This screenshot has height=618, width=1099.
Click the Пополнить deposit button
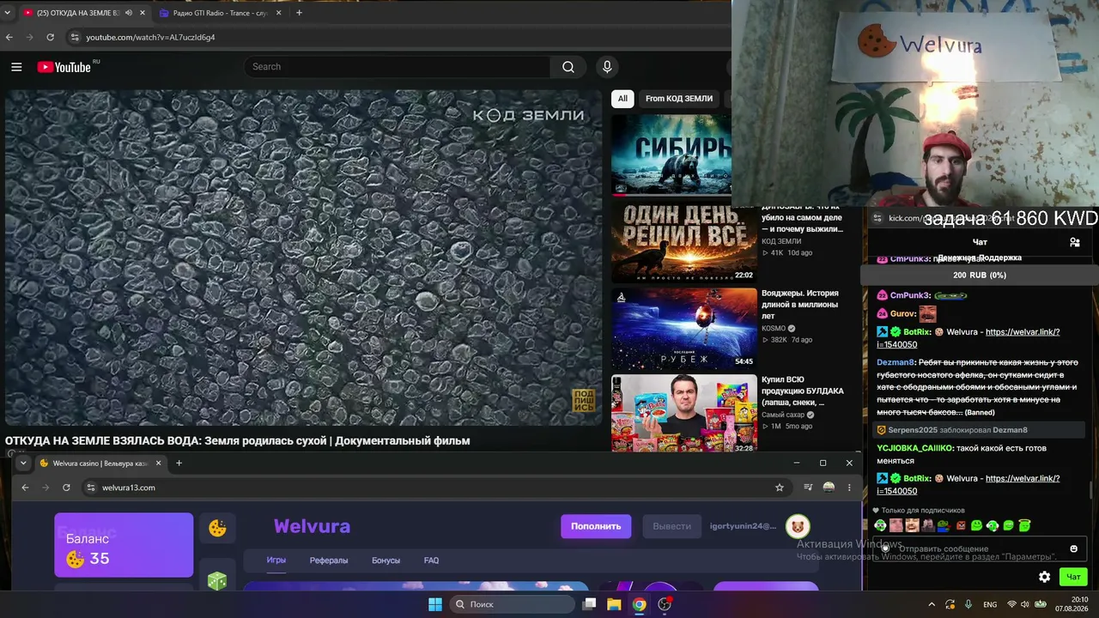[x=596, y=526]
